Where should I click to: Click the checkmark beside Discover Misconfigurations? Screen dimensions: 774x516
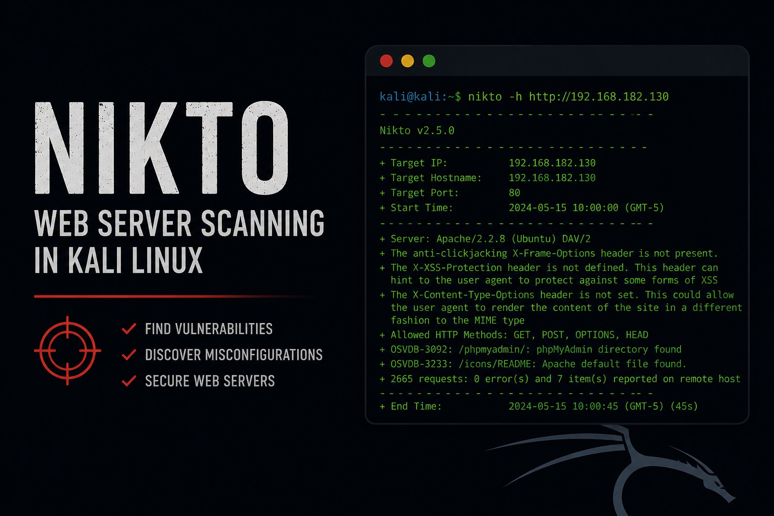[x=129, y=355]
